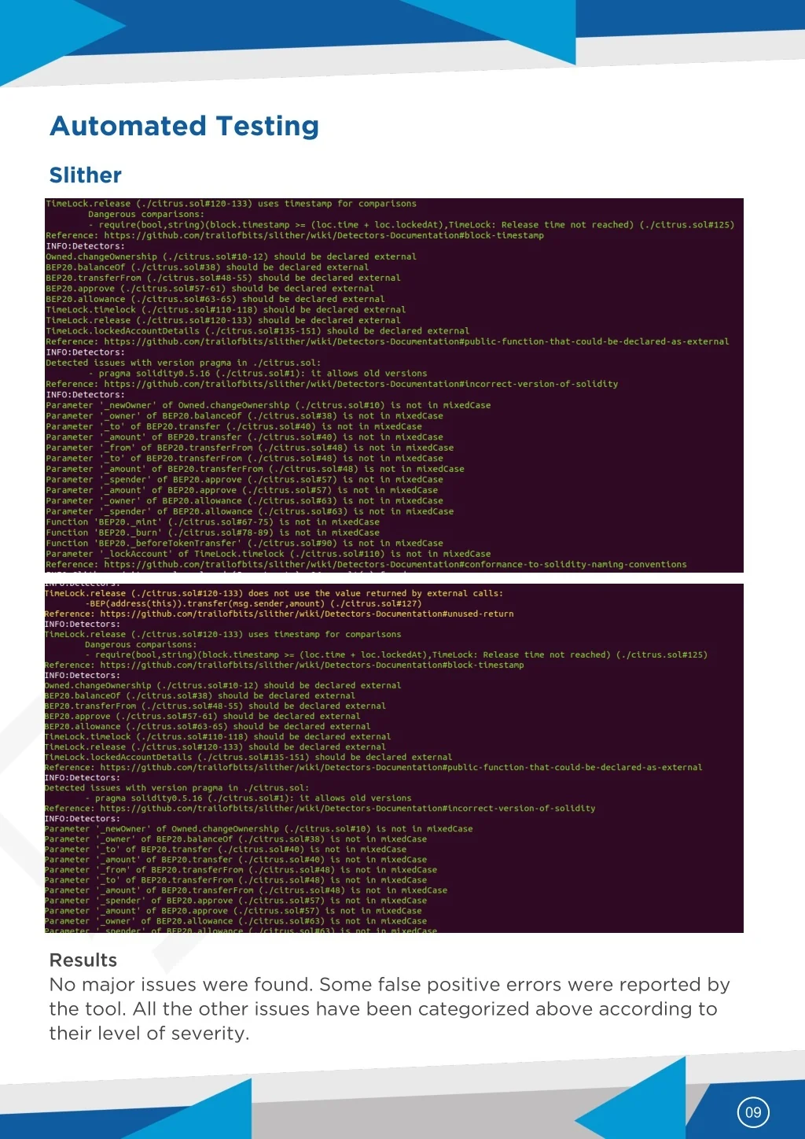The width and height of the screenshot is (805, 1139).
Task: Open the block-timestamp reference link in first terminal
Action: click(323, 235)
